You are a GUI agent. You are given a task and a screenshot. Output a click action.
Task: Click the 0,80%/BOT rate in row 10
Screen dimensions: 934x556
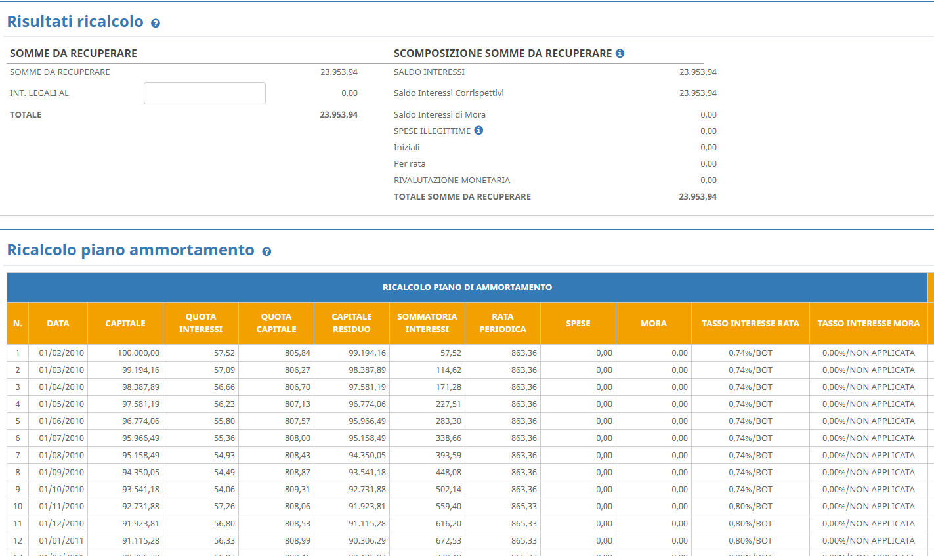pos(750,507)
